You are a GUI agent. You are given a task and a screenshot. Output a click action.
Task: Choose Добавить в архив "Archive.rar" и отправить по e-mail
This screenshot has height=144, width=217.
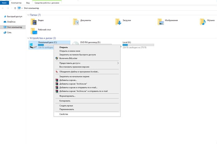(87, 91)
